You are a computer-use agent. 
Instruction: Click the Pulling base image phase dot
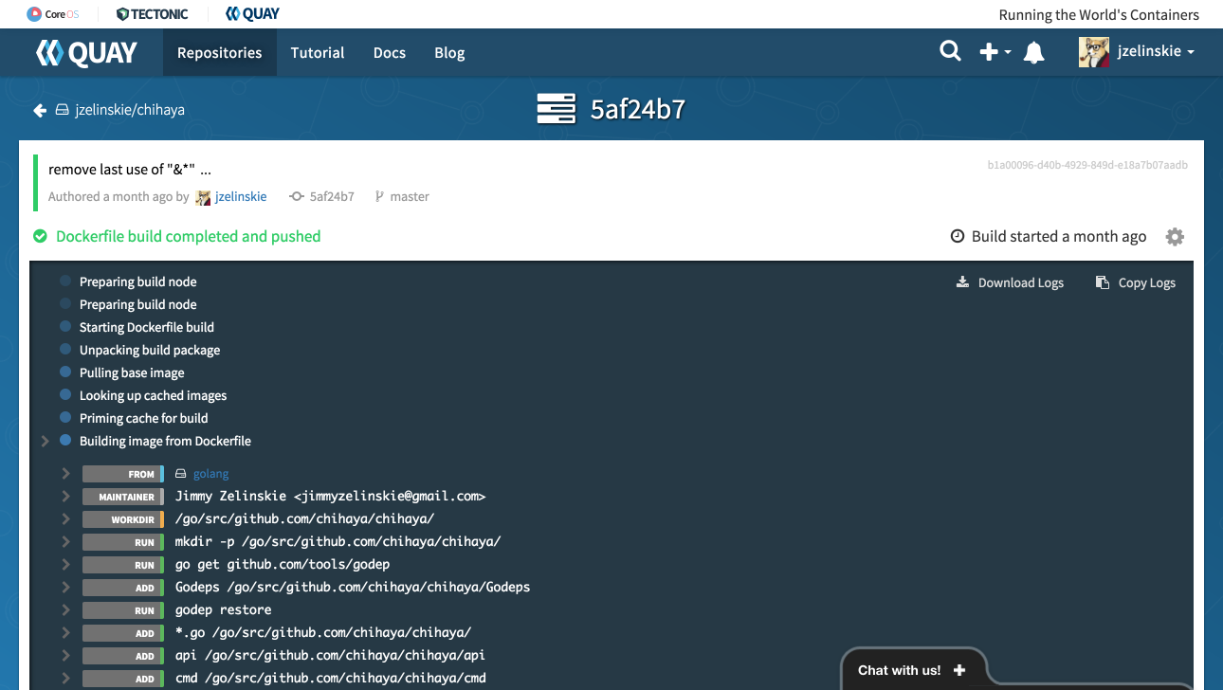point(65,372)
